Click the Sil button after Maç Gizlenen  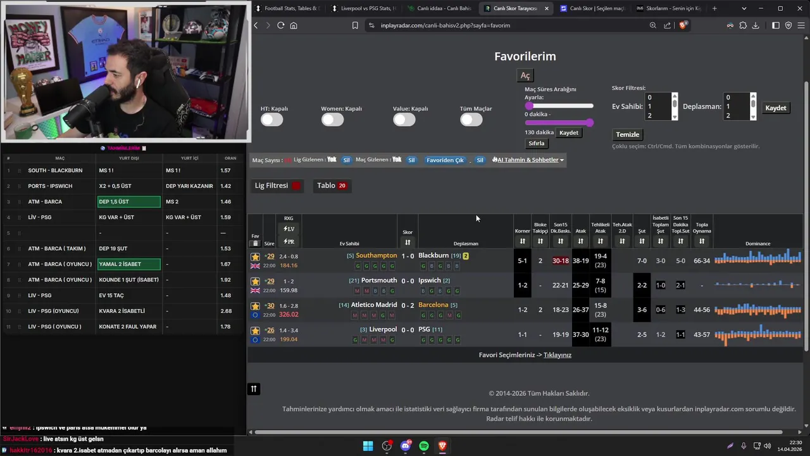pos(411,160)
